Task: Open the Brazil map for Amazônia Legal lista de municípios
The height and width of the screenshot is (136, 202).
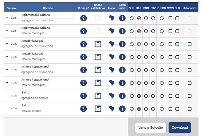Action: point(112,57)
